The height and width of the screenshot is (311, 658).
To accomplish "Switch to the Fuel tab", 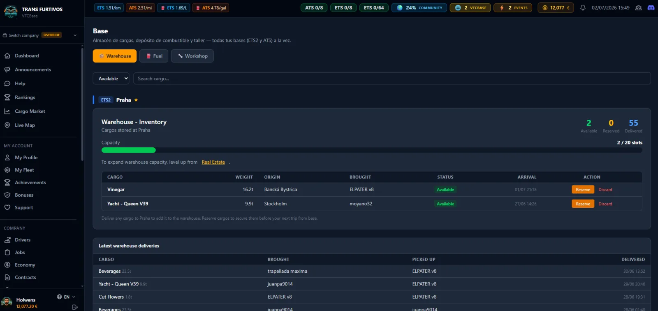I will pos(154,56).
